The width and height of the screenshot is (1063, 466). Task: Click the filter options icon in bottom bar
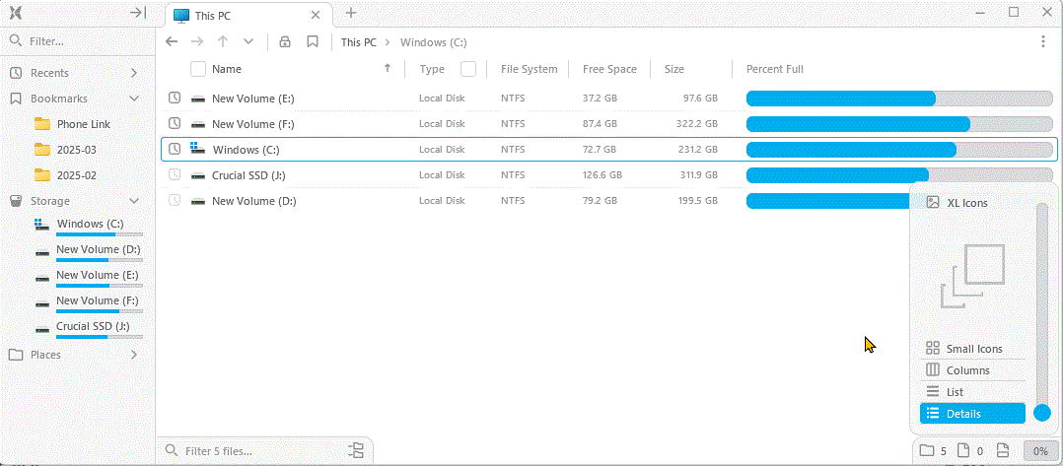pyautogui.click(x=356, y=451)
